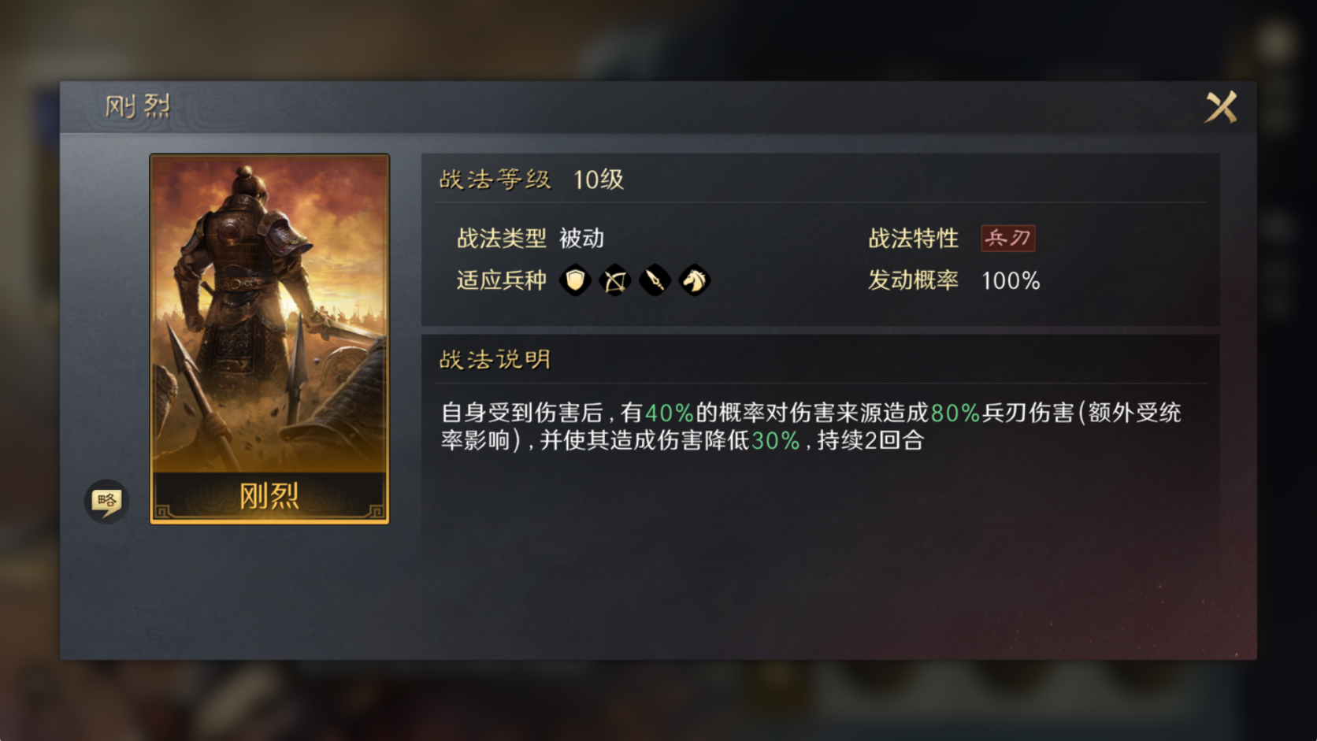The width and height of the screenshot is (1317, 741).
Task: Tap the 战法特性 label
Action: click(913, 238)
